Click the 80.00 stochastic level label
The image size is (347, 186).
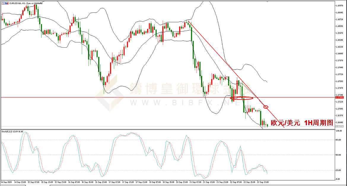tap(339, 140)
